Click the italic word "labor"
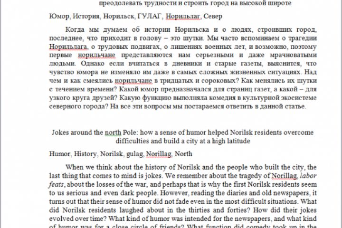Viewport: 342px width, 228px height. click(x=308, y=176)
